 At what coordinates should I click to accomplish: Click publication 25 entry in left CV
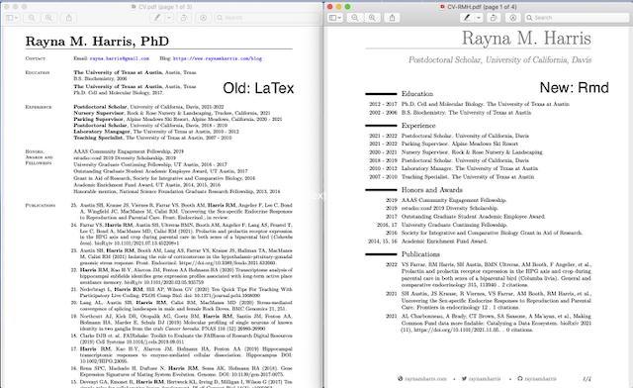181,212
